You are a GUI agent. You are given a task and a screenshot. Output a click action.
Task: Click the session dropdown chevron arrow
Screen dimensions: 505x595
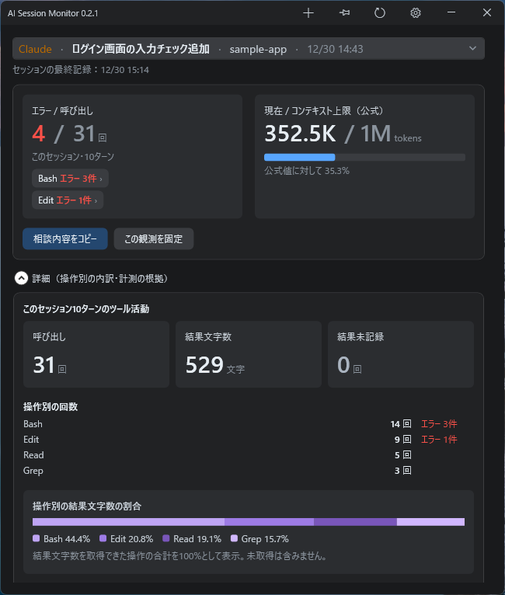tap(472, 49)
